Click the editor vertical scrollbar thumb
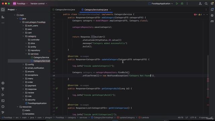 tap(208, 76)
